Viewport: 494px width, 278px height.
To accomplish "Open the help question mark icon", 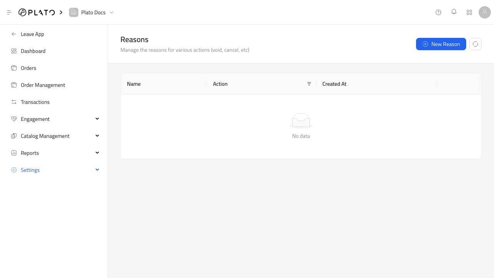I will (x=438, y=12).
